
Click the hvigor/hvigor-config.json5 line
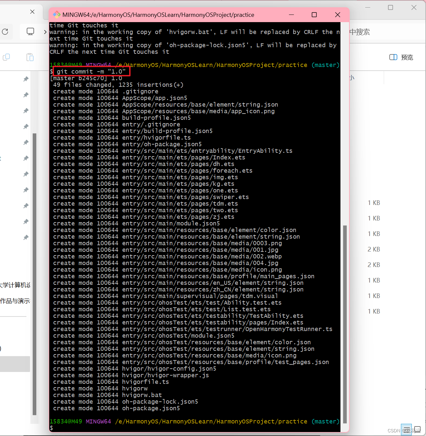[135, 369]
